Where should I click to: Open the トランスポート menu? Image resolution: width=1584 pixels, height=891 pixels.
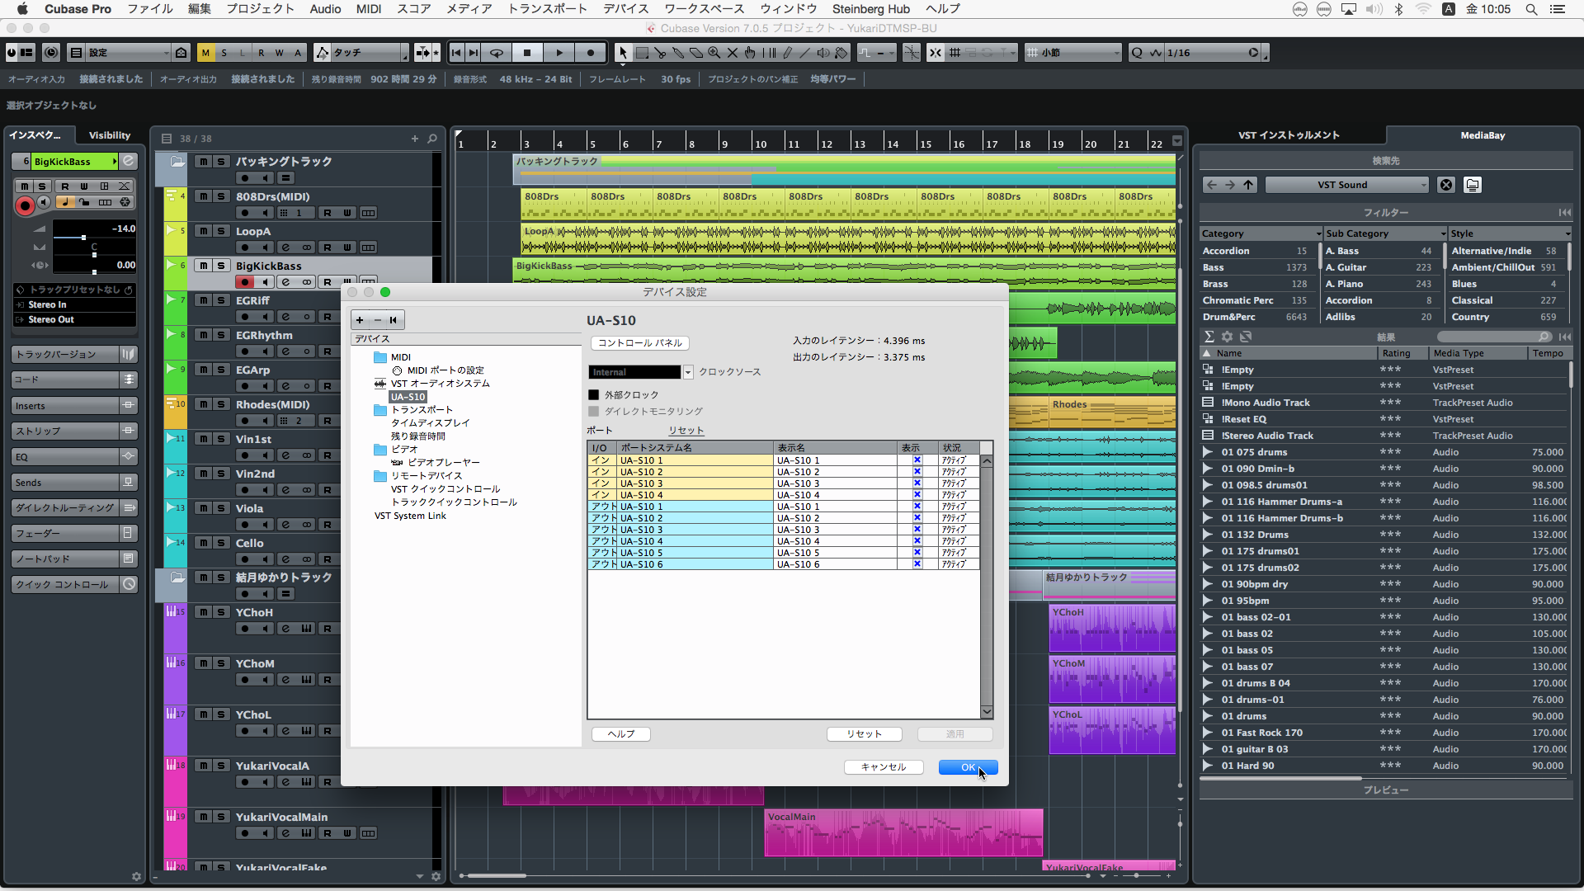coord(547,9)
